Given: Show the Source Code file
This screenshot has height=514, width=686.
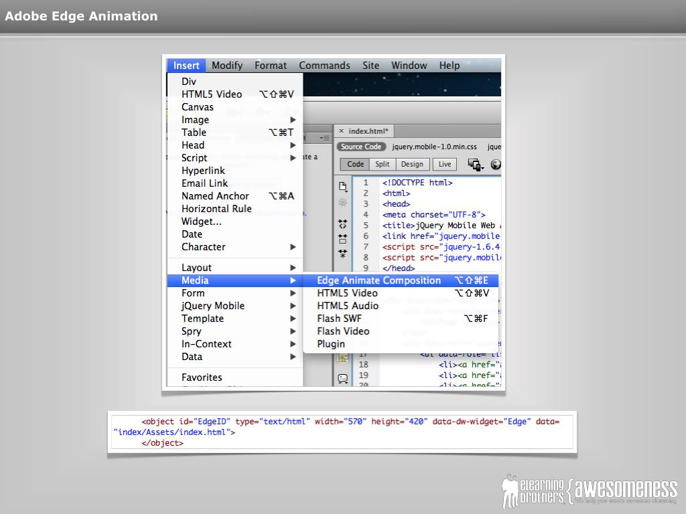Looking at the screenshot, I should click(361, 147).
